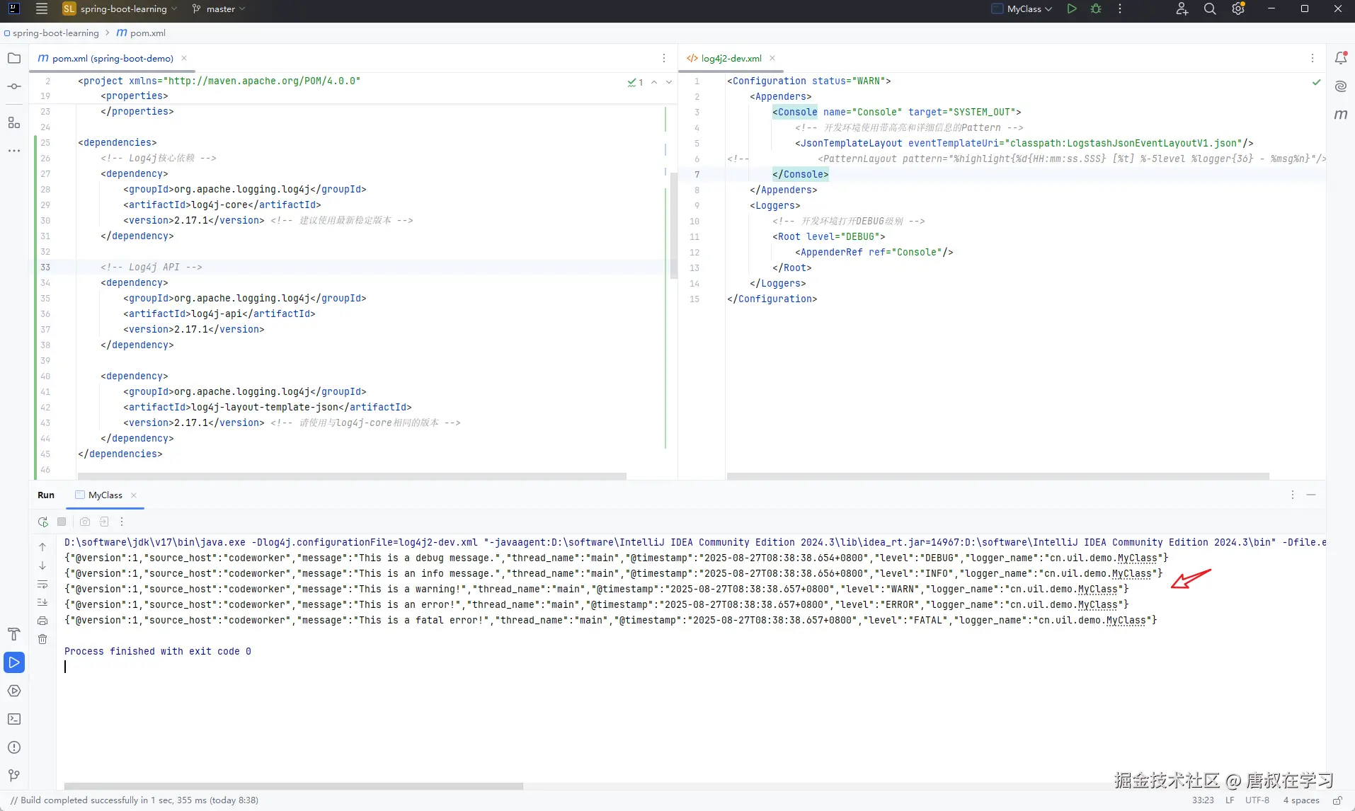The image size is (1355, 811).
Task: Open the Problems tool window
Action: coord(14,747)
